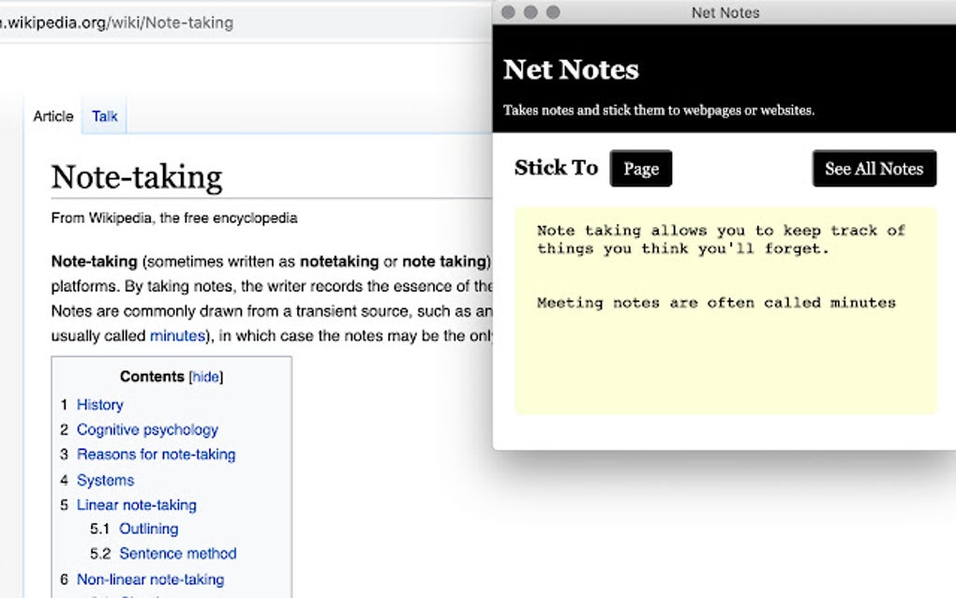Open the Non-linear note-taking link
The width and height of the screenshot is (956, 598).
point(151,579)
